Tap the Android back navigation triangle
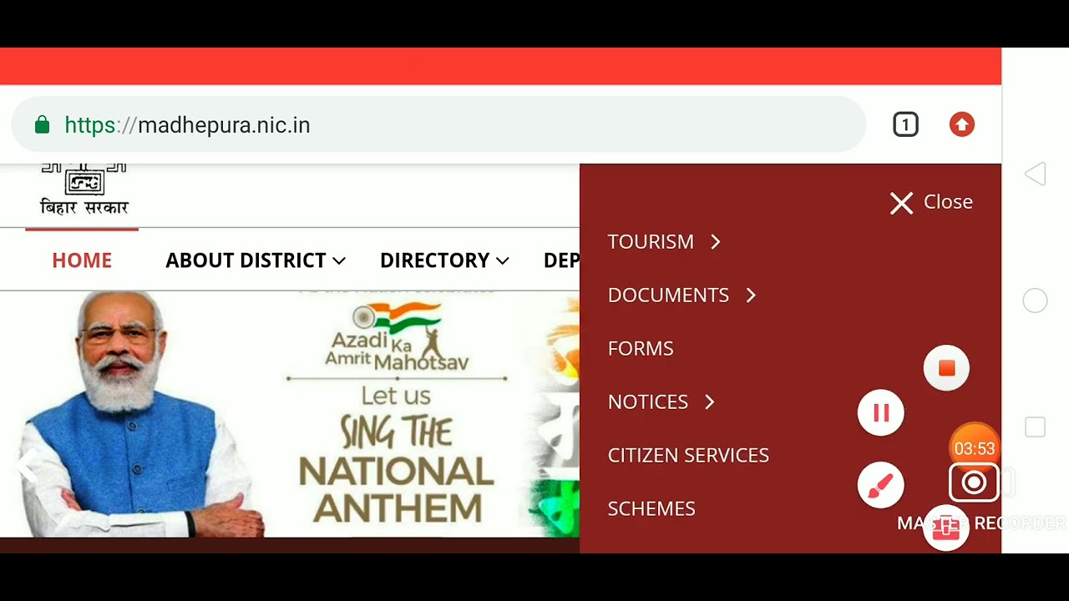This screenshot has width=1069, height=601. [1036, 174]
